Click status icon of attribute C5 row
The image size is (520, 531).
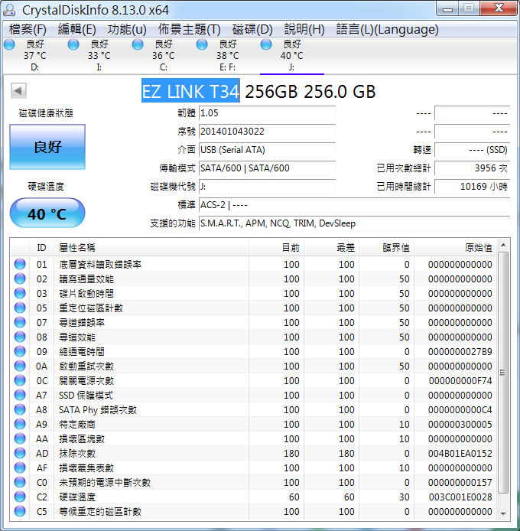(20, 511)
